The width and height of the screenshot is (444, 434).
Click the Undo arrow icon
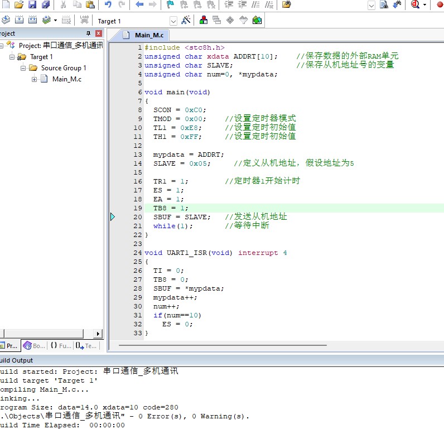pos(108,4)
